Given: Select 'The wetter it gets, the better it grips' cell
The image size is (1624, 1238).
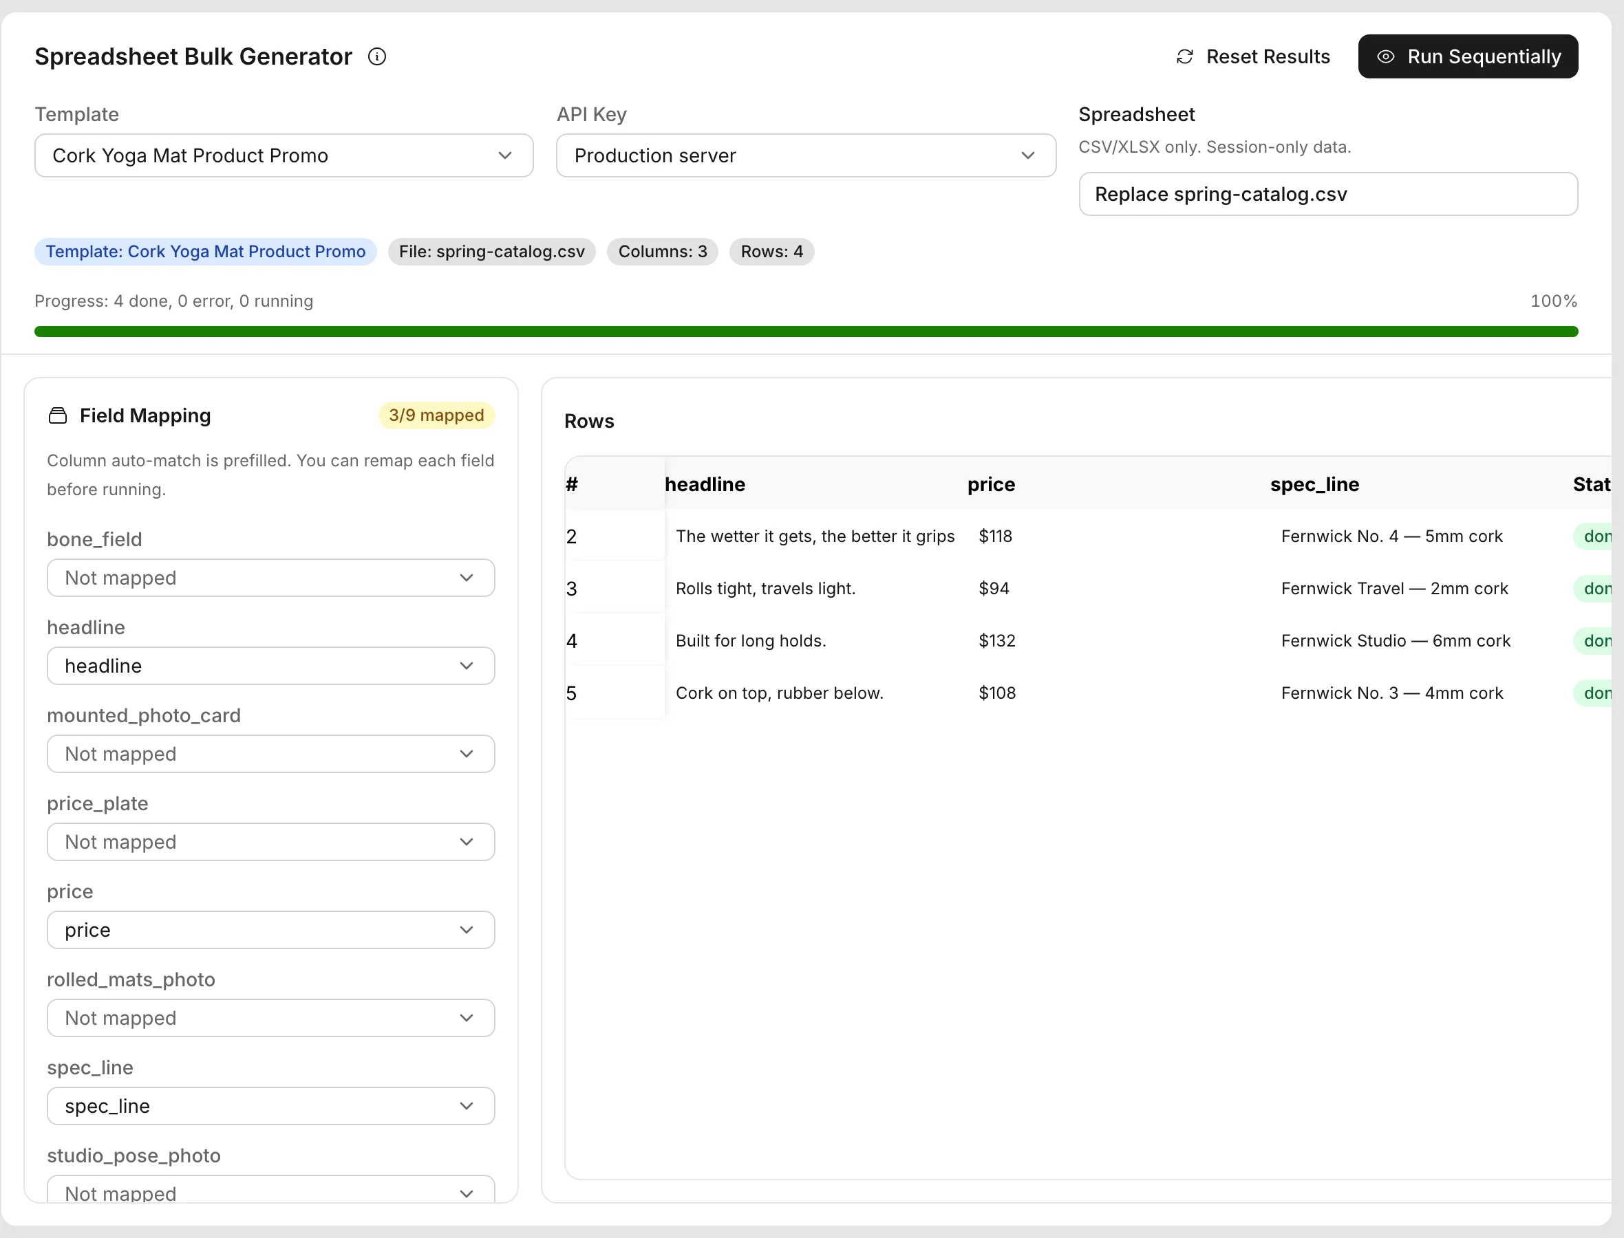Looking at the screenshot, I should [x=815, y=536].
